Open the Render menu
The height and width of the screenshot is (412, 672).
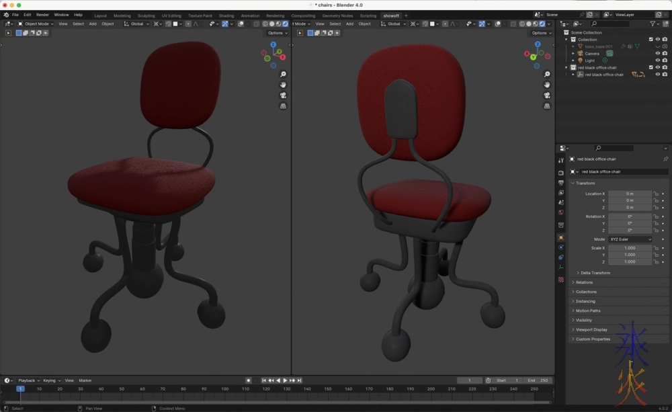42,15
